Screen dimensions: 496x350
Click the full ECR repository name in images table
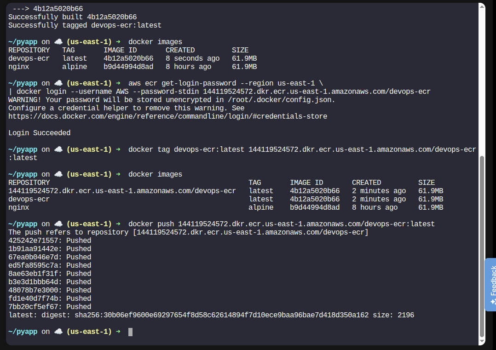122,191
